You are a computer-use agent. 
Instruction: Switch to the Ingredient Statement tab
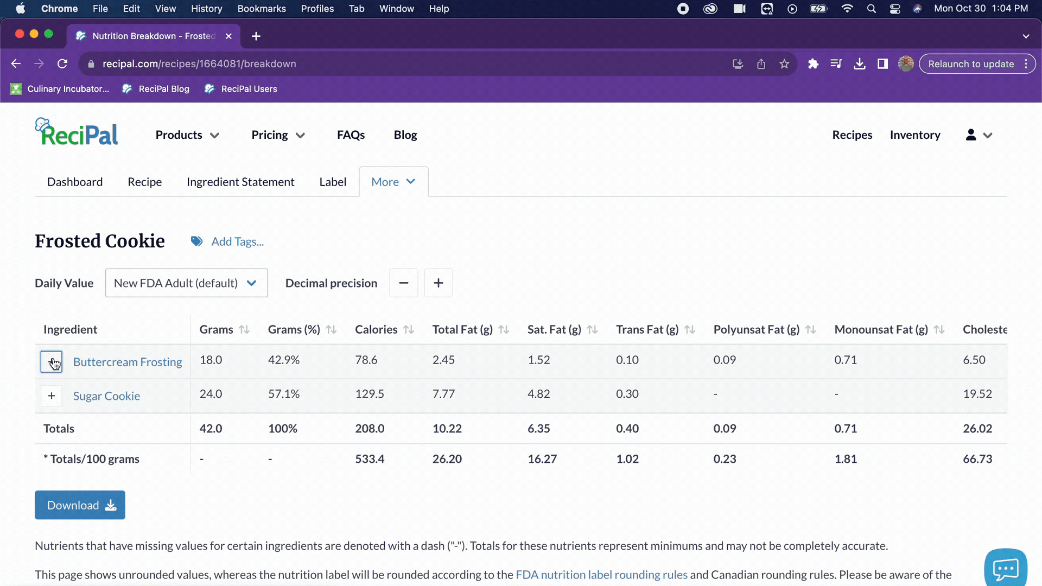[x=240, y=182]
